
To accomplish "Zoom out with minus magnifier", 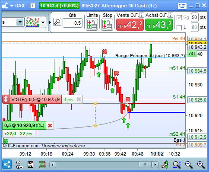I will (189, 165).
